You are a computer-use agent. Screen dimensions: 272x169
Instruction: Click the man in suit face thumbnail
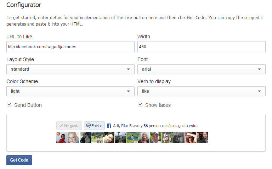[x=155, y=137]
